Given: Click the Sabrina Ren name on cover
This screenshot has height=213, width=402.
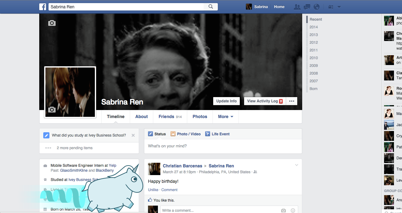Looking at the screenshot, I should (x=122, y=102).
